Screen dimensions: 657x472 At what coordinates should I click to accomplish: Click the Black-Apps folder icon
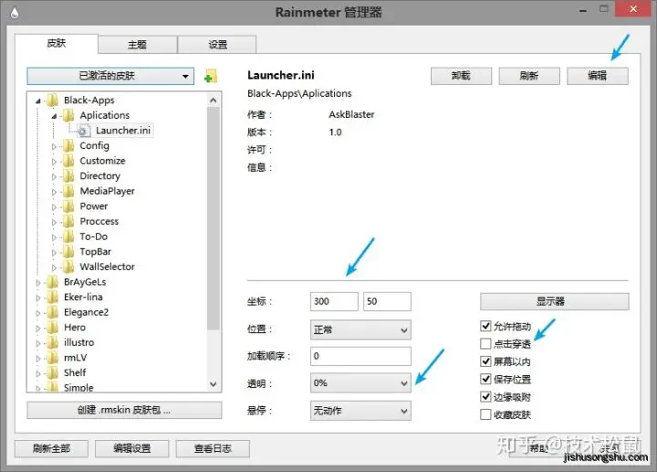coord(53,100)
